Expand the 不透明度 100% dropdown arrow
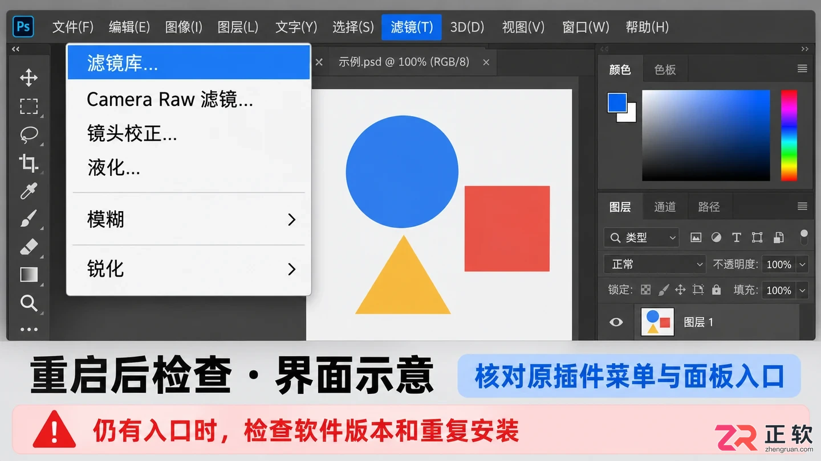Image resolution: width=821 pixels, height=461 pixels. click(x=802, y=264)
